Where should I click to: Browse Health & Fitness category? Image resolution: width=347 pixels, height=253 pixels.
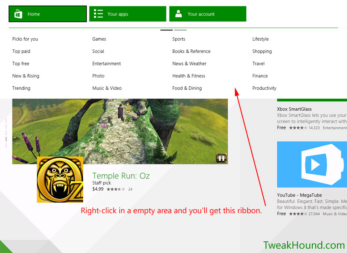tap(189, 76)
